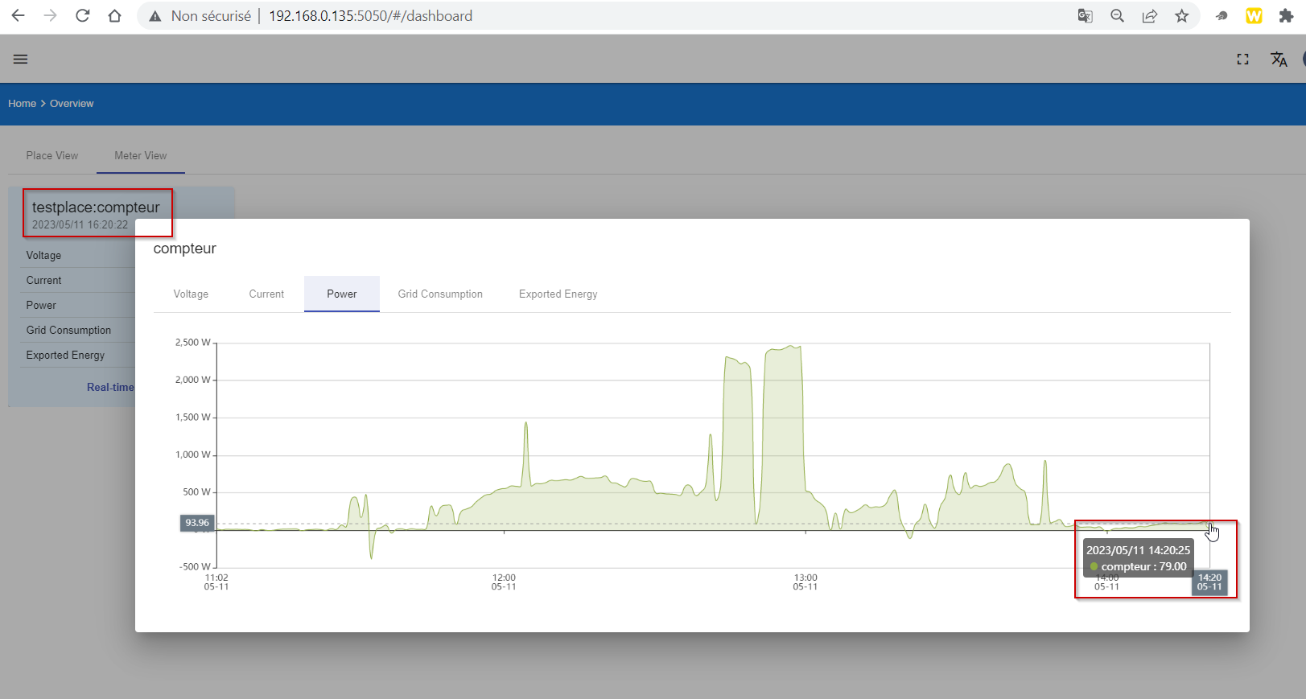Viewport: 1306px width, 699px height.
Task: Go to browser home page icon
Action: tap(114, 15)
